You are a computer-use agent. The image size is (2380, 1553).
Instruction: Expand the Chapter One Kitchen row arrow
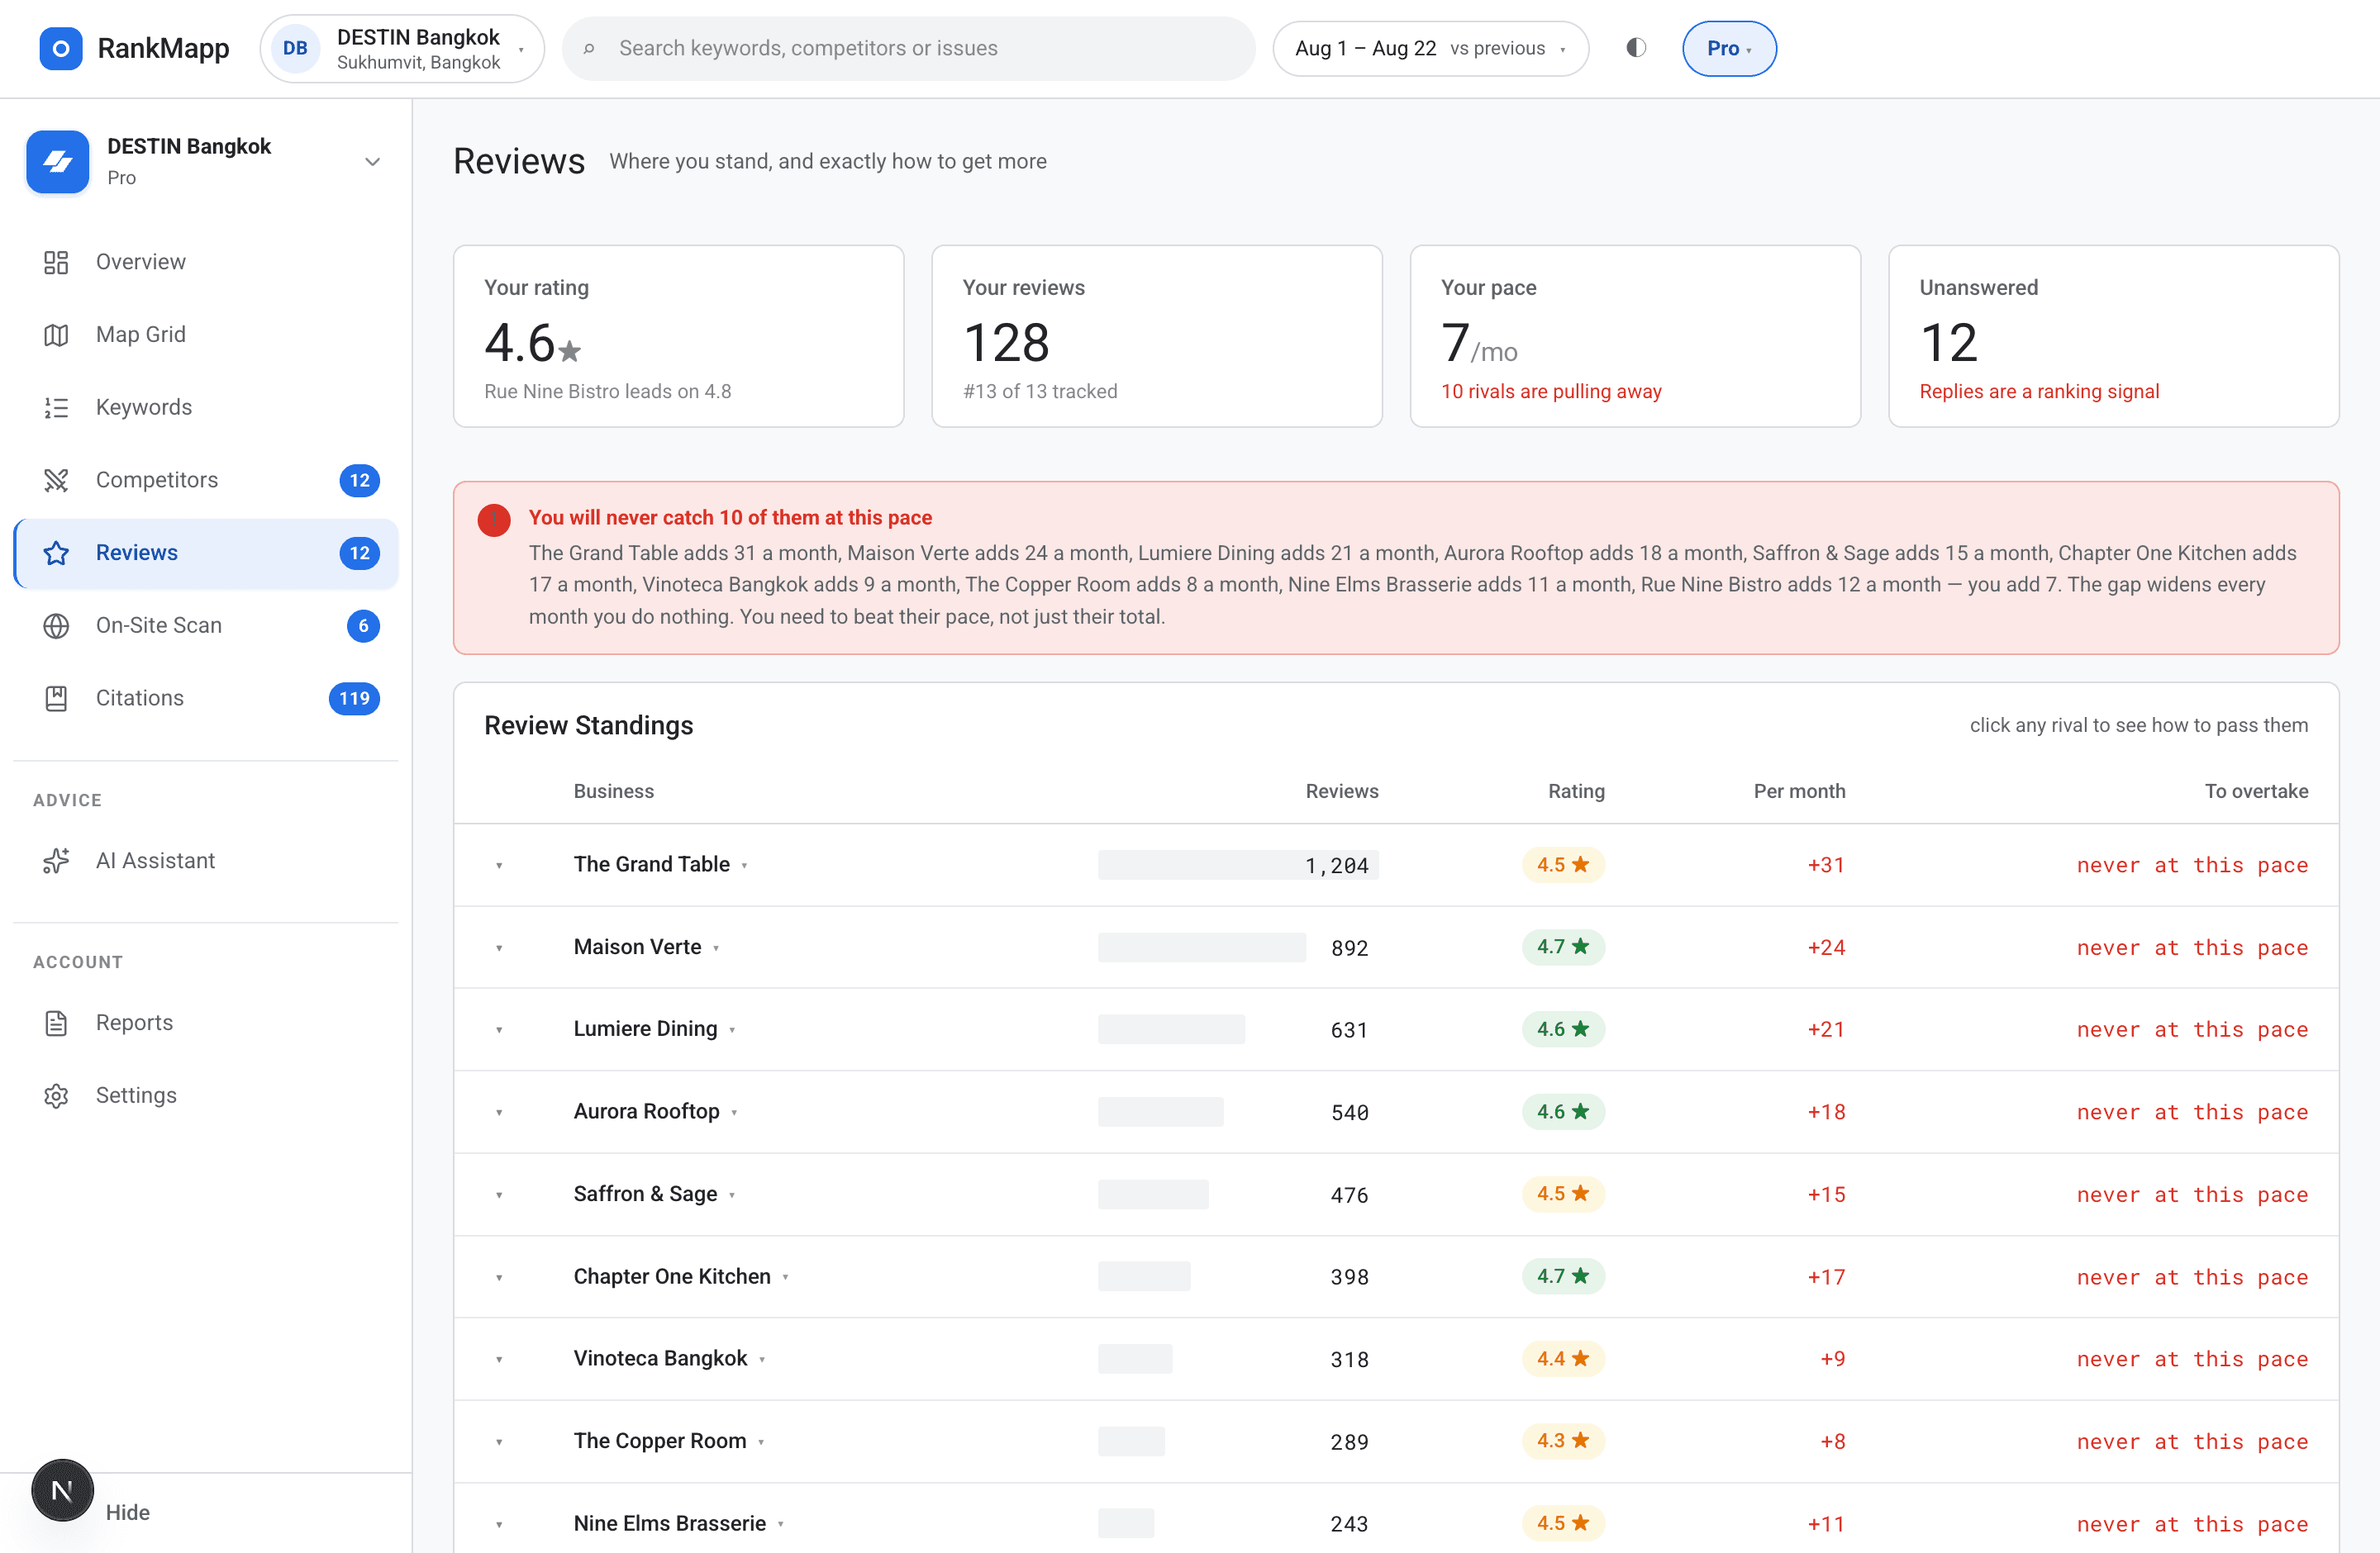click(x=499, y=1277)
